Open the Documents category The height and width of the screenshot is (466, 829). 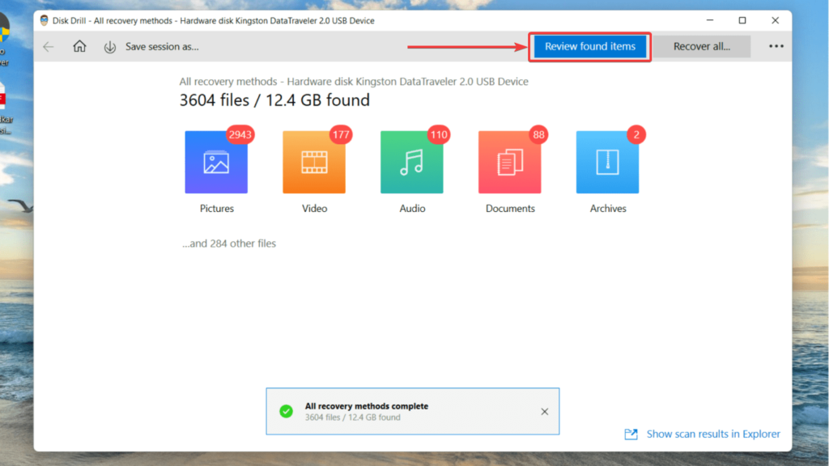(509, 162)
